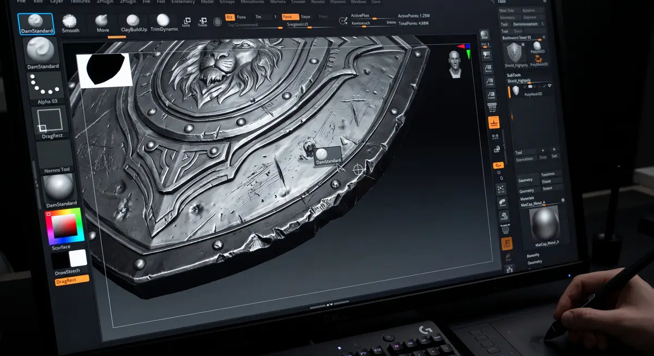Viewport: 654px width, 356px height.
Task: Select the DamStandard brush in top shelf
Action: pyautogui.click(x=36, y=23)
